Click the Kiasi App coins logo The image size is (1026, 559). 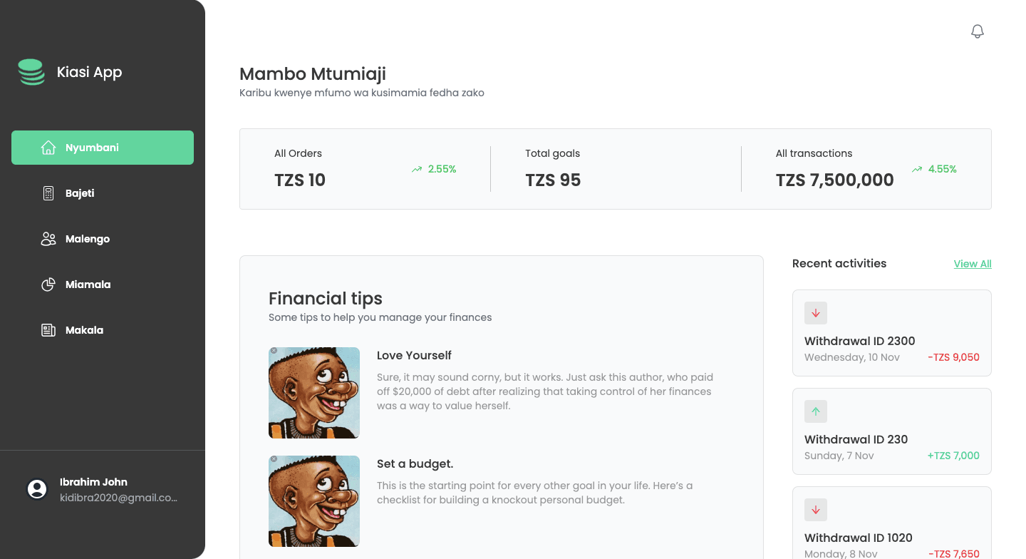coord(31,71)
